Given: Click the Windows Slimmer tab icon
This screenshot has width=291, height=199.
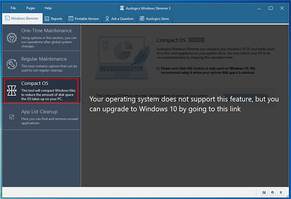Looking at the screenshot, I should 7,19.
